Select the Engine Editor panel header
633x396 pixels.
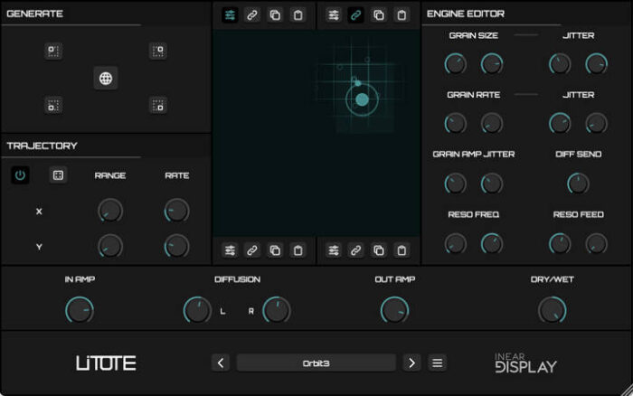[x=466, y=14]
